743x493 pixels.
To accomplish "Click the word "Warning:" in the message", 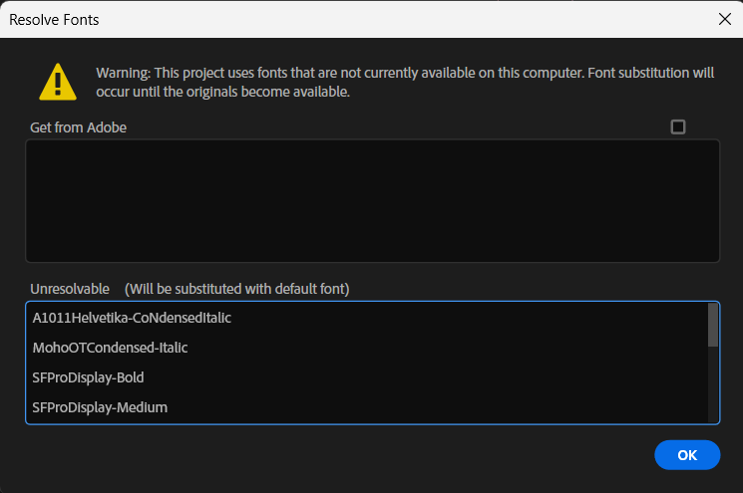I will point(124,73).
